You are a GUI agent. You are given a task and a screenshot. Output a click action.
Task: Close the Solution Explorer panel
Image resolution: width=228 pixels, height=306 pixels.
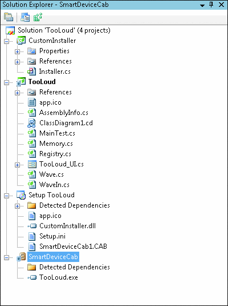222,5
